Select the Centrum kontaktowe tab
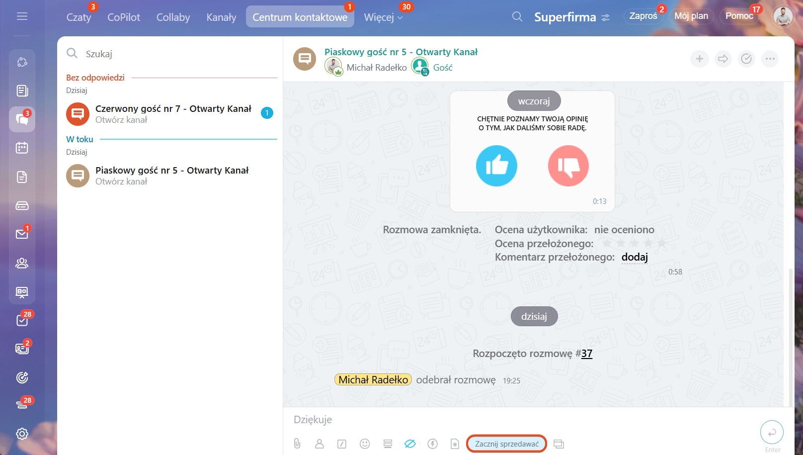 pos(300,17)
